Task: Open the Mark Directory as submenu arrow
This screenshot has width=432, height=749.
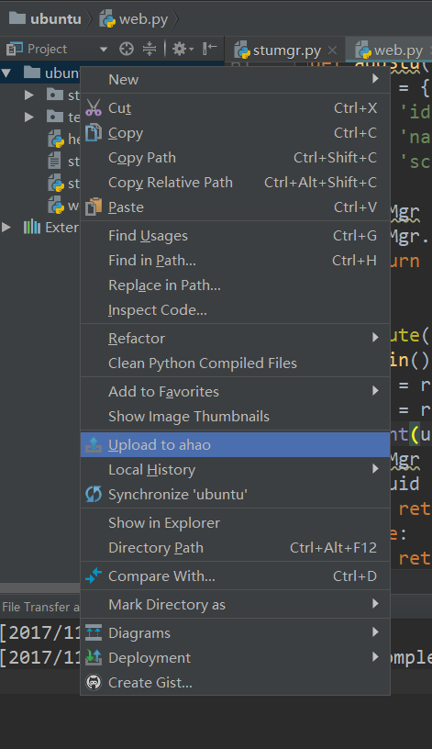Action: tap(376, 604)
